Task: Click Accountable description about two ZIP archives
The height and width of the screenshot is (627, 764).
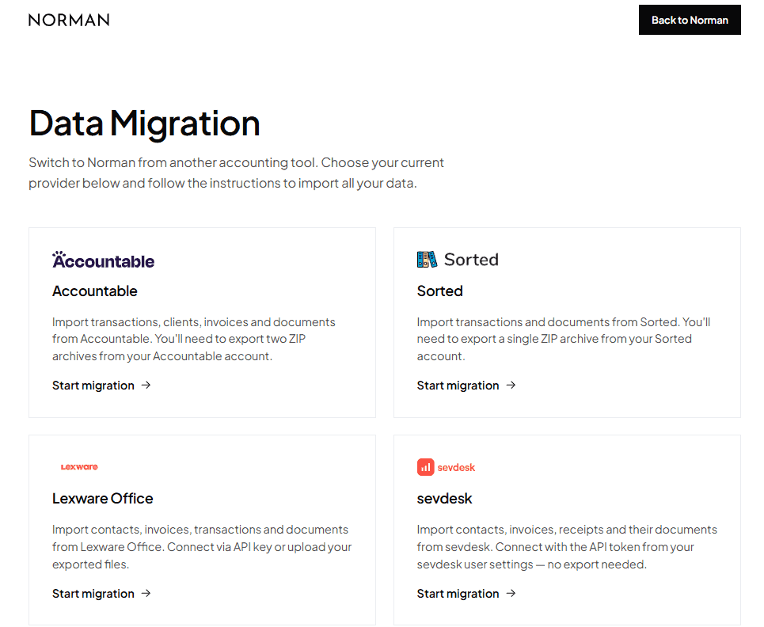Action: 193,339
